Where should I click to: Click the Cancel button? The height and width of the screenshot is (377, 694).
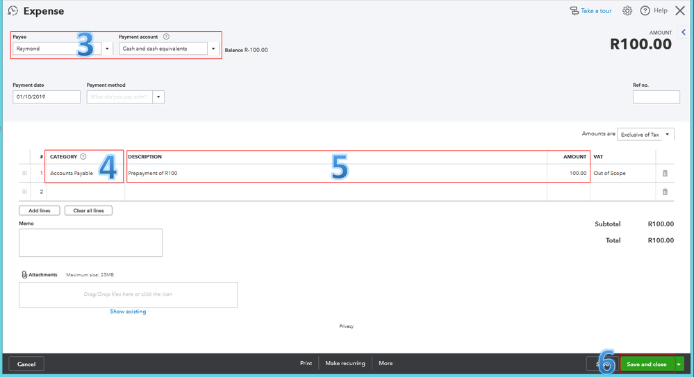tap(26, 365)
